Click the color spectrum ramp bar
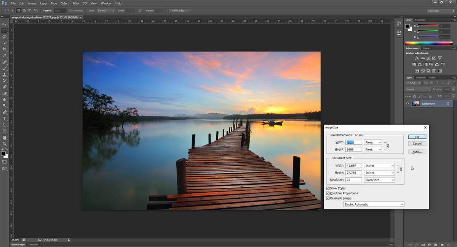This screenshot has height=247, width=457. (x=428, y=43)
